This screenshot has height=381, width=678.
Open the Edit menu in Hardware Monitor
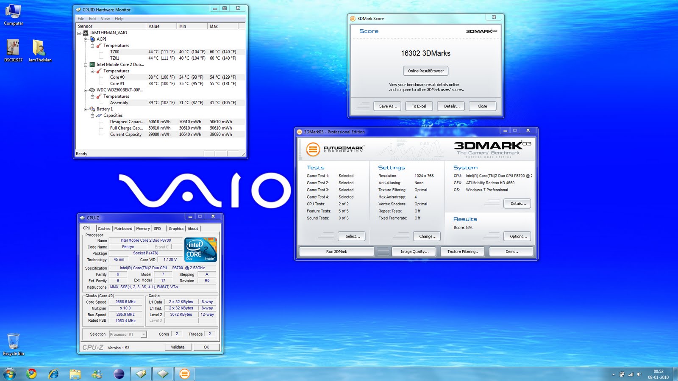92,19
